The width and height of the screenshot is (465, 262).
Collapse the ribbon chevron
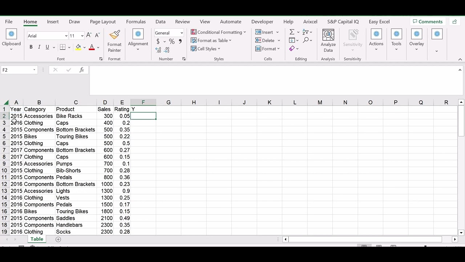[x=460, y=59]
